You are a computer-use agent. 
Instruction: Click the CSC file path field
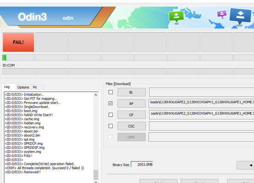(x=201, y=126)
